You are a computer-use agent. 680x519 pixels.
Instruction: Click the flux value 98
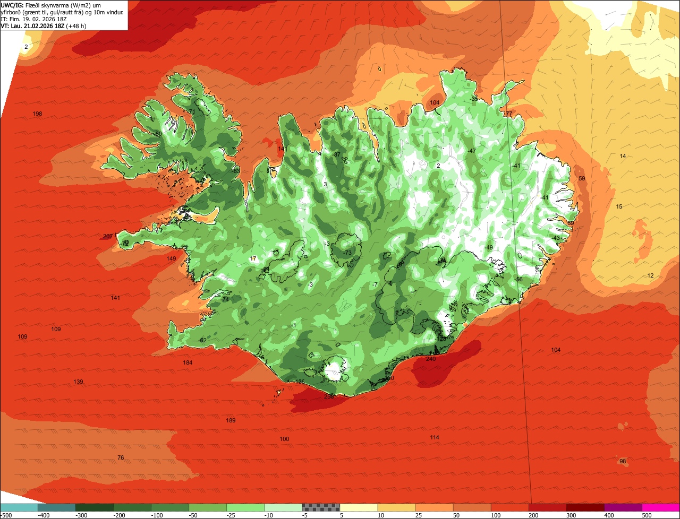(x=623, y=462)
